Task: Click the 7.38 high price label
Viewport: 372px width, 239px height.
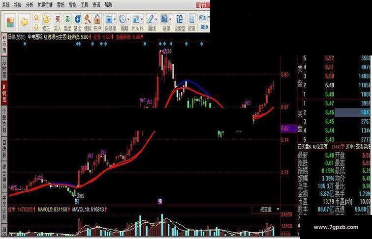Action: (x=167, y=51)
